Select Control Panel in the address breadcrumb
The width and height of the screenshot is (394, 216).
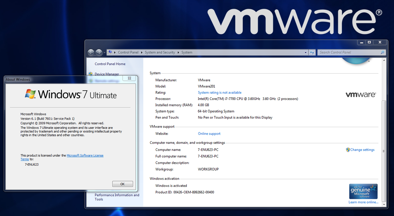pyautogui.click(x=128, y=52)
